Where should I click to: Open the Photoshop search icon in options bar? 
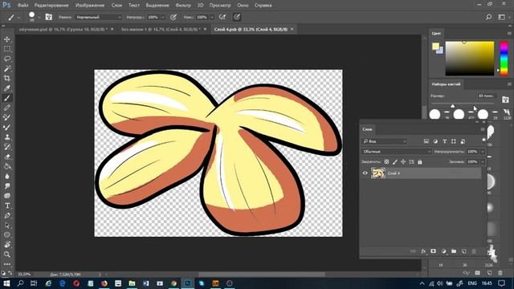489,17
